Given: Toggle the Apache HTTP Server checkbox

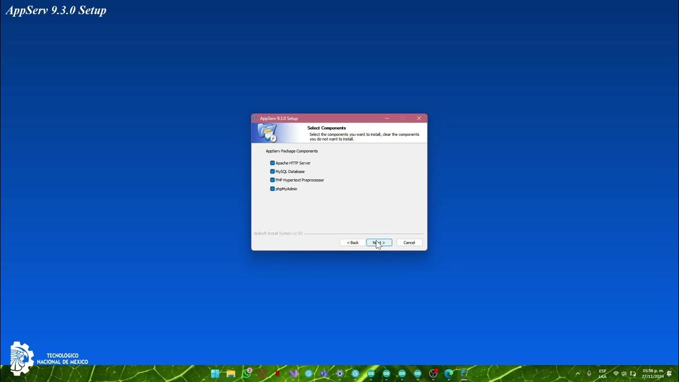Looking at the screenshot, I should click(272, 163).
